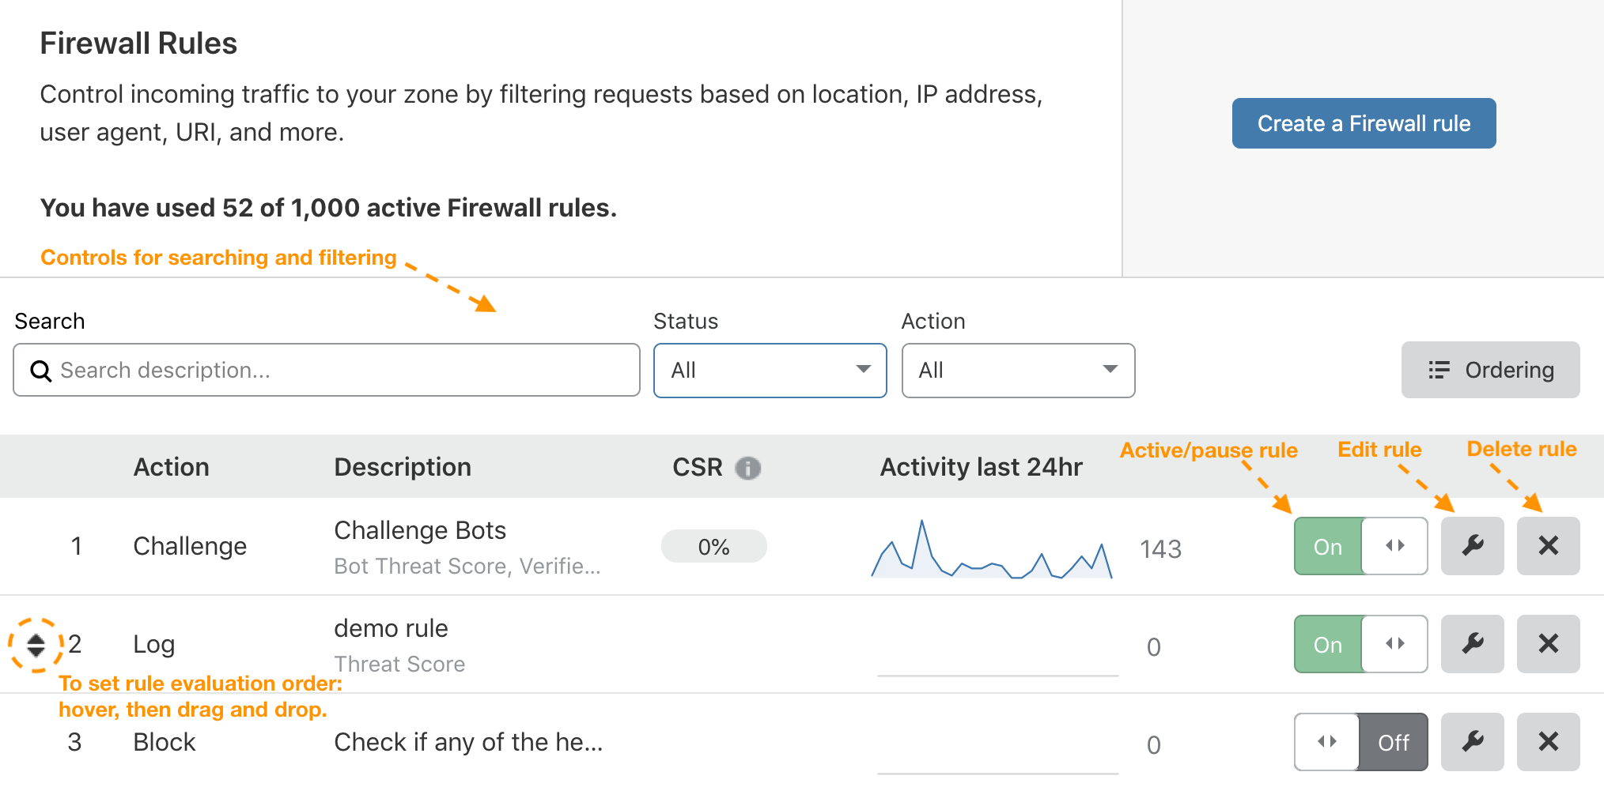Open the wrench edit icon for demo rule

[x=1472, y=644]
